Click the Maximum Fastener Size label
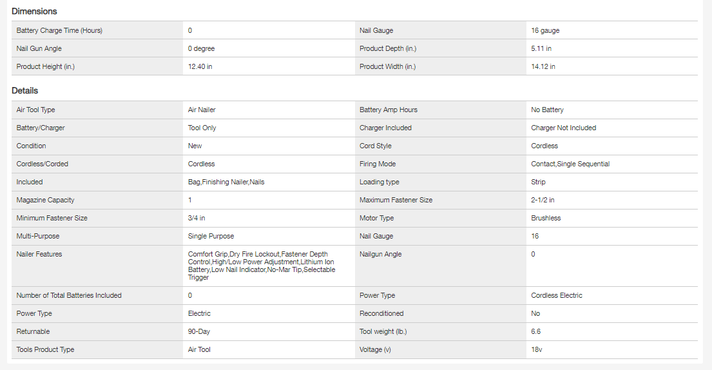Viewport: 712px width, 370px height. [x=396, y=200]
